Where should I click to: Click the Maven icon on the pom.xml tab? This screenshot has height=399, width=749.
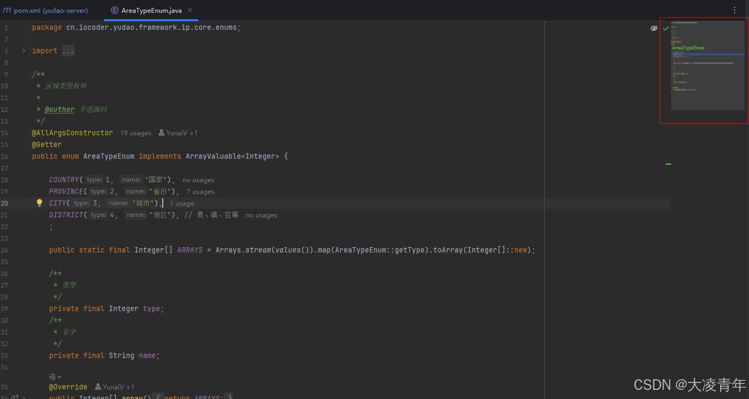7,10
